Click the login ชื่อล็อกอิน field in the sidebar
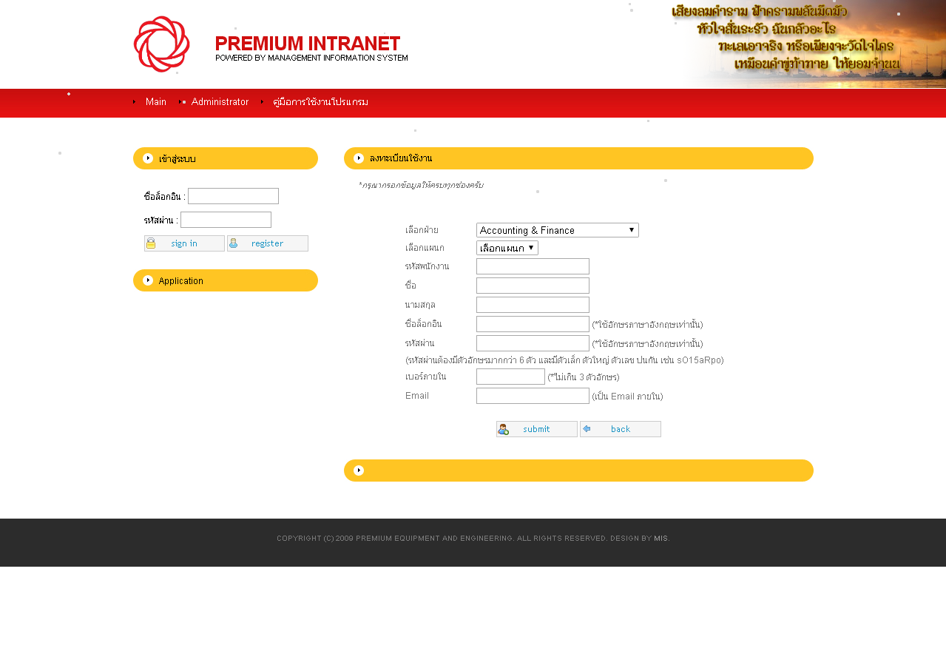 pyautogui.click(x=233, y=196)
